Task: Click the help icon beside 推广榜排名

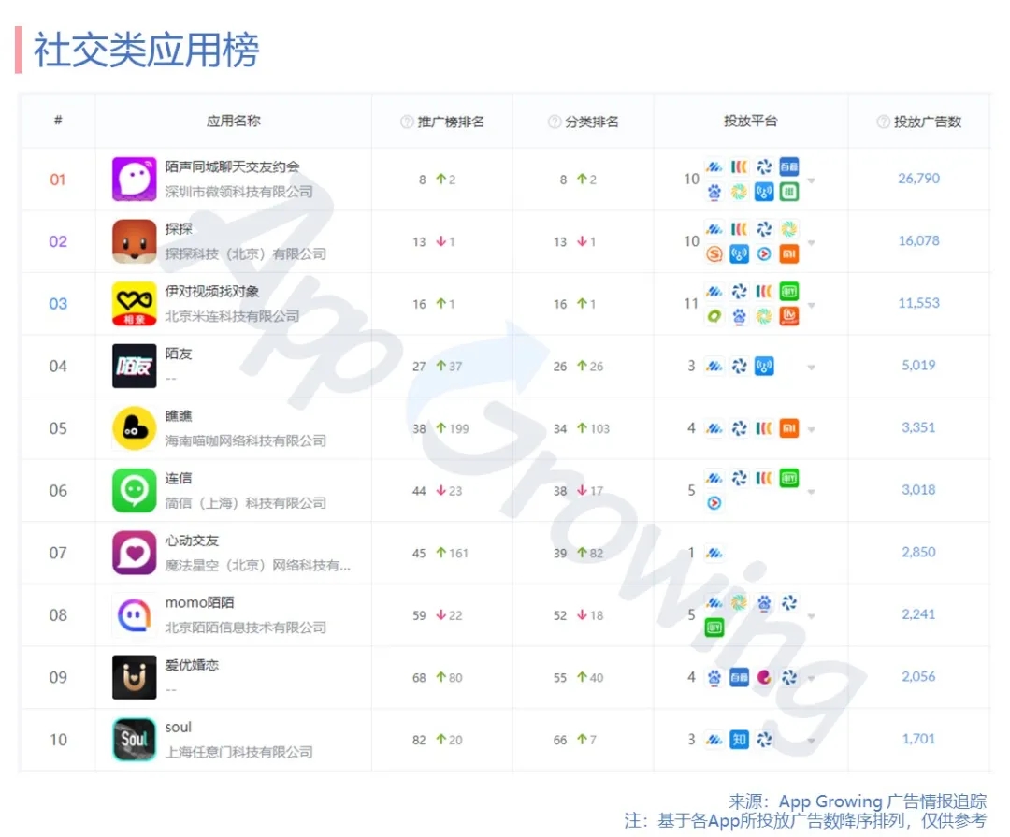Action: pos(407,122)
